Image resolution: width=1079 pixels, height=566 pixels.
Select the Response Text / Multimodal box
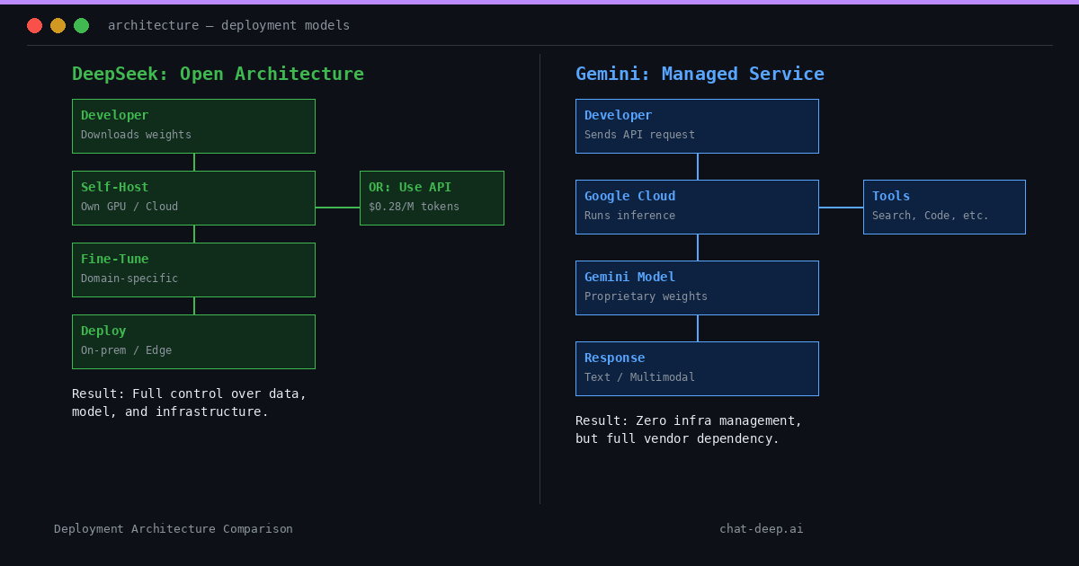[x=697, y=368]
